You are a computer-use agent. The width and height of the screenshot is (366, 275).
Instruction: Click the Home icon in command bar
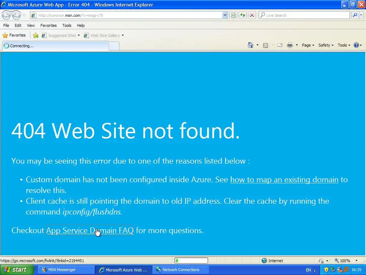[x=251, y=45]
